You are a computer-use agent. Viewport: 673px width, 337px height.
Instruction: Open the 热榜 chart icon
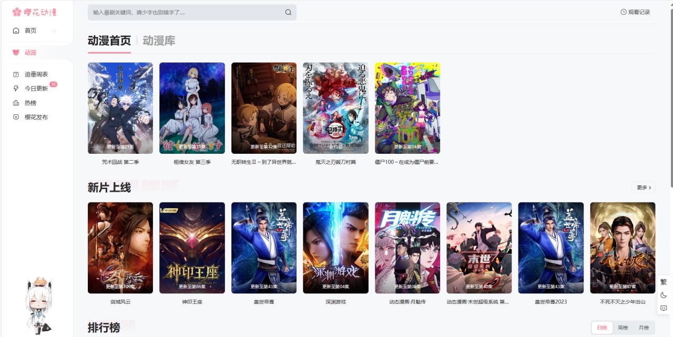[16, 103]
